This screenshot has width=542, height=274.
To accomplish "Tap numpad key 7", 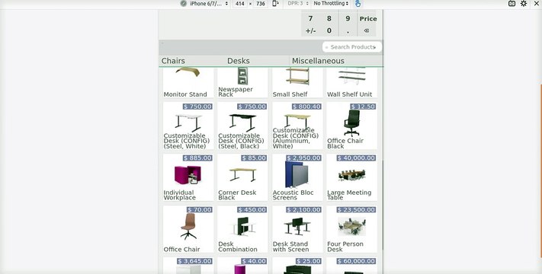I will (x=310, y=18).
